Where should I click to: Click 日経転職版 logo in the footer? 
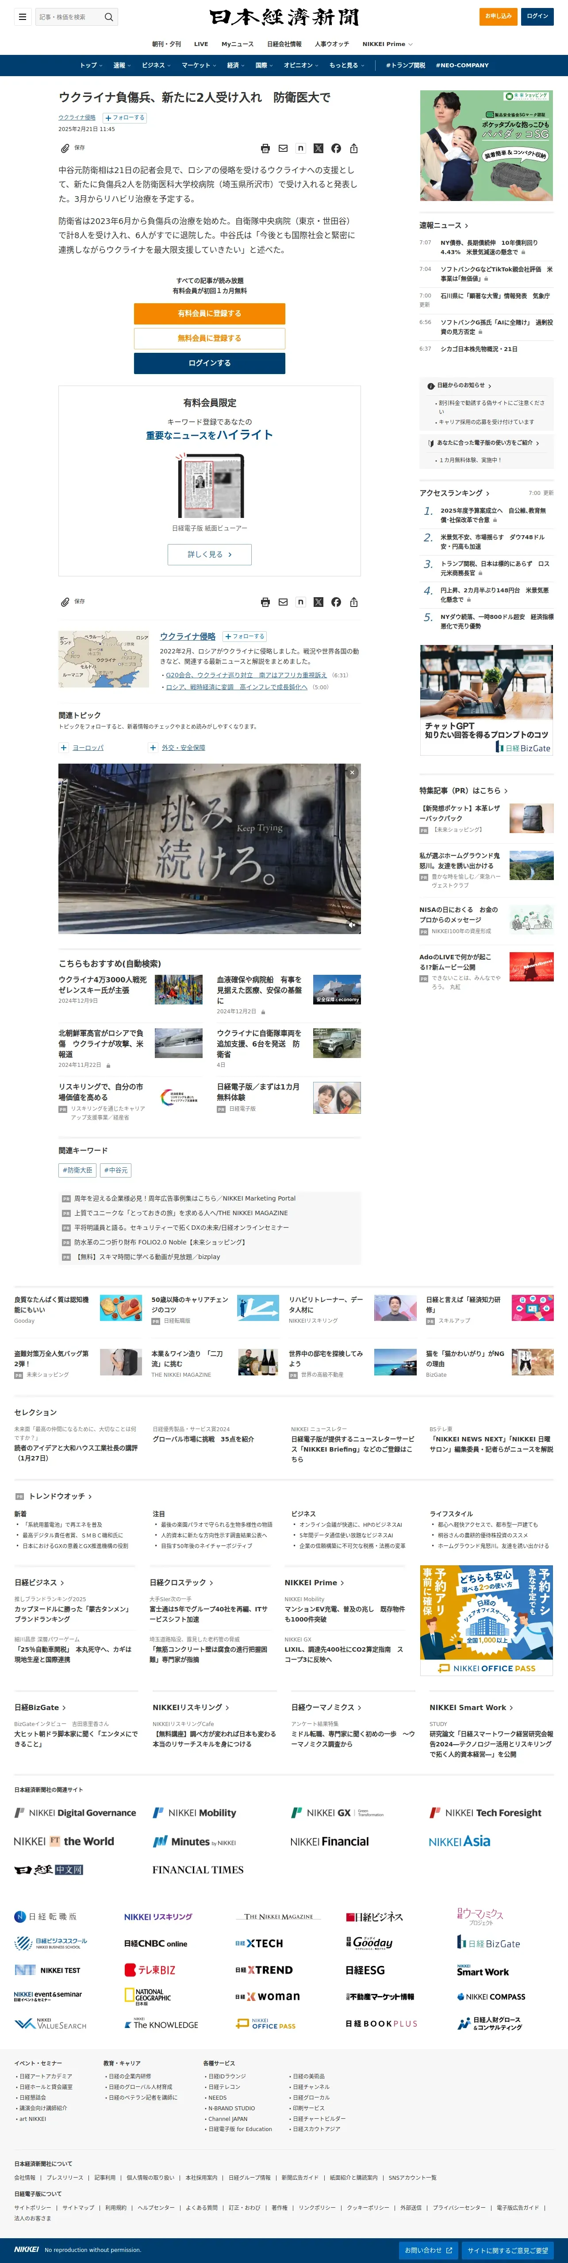(46, 1916)
